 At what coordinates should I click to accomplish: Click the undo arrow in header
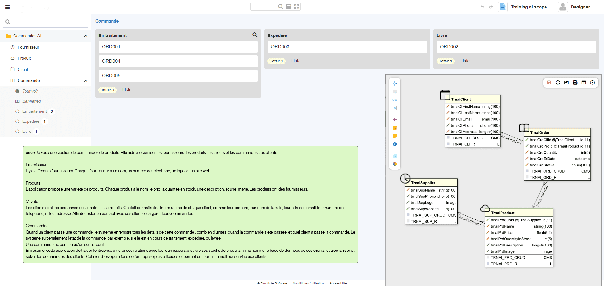coord(483,7)
